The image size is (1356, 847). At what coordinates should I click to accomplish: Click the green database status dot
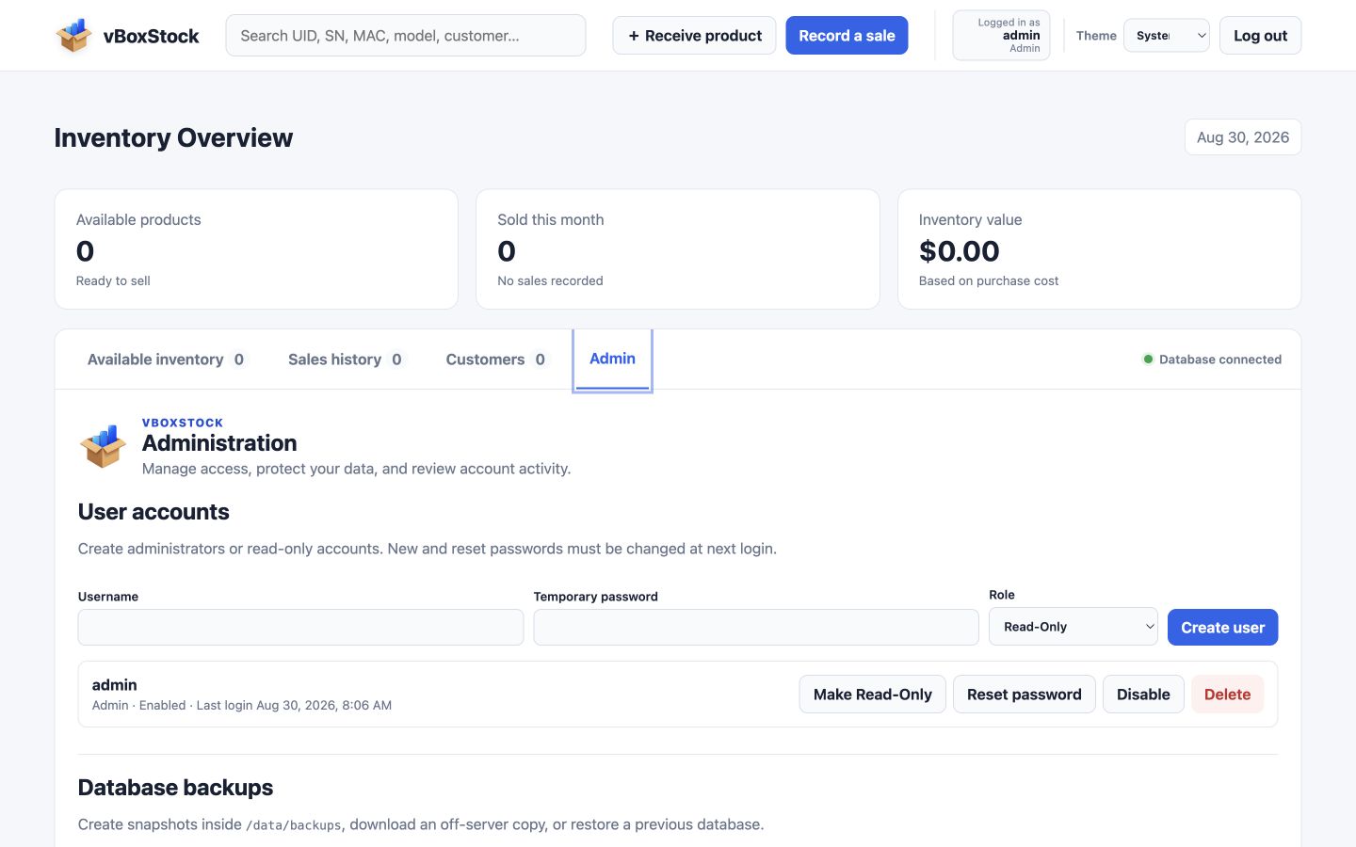point(1148,360)
